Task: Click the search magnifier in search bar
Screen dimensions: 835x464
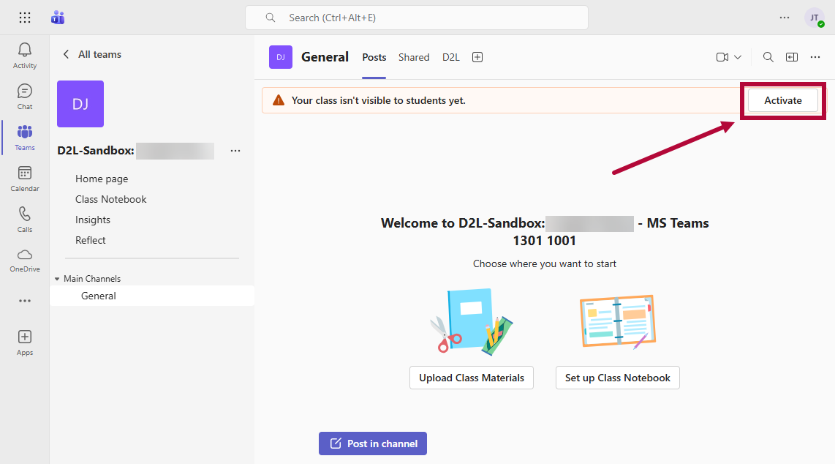Action: point(271,18)
